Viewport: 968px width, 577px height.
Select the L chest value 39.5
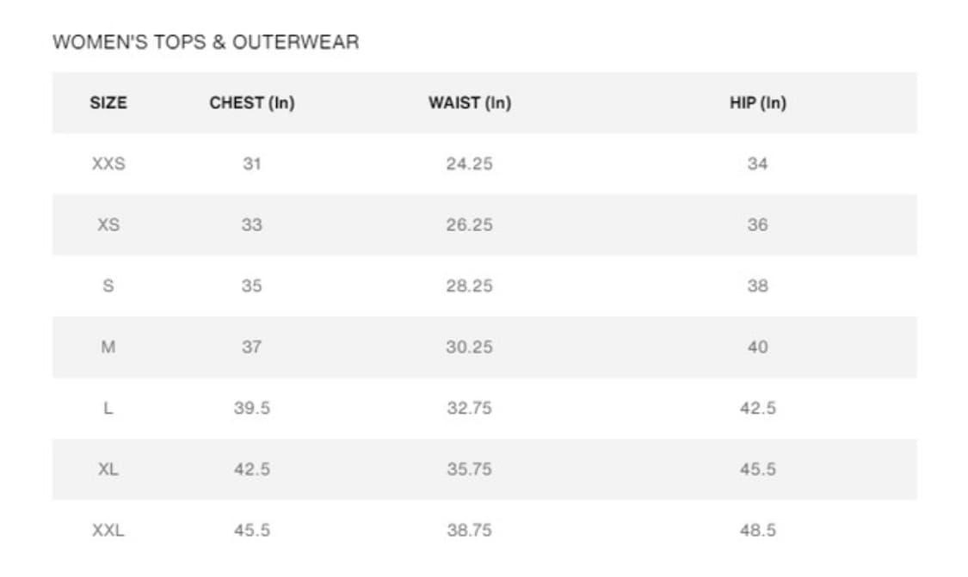[251, 408]
